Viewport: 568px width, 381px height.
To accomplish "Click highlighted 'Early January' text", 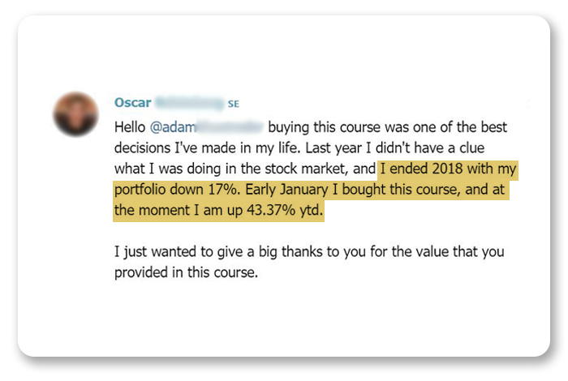I will pos(286,190).
